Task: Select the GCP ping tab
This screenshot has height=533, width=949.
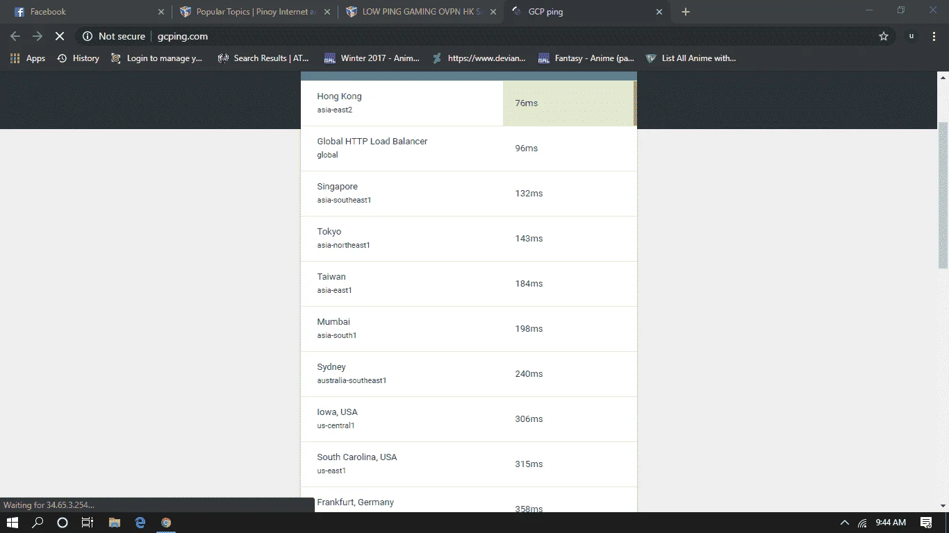Action: click(x=587, y=12)
